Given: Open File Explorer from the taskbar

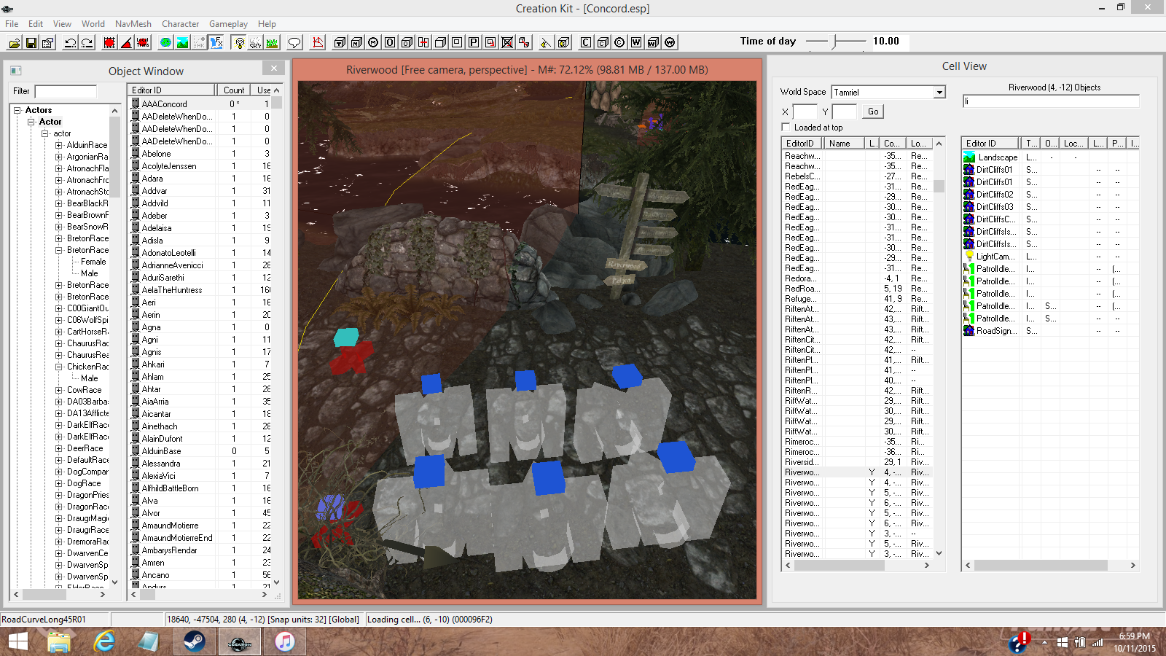Looking at the screenshot, I should pyautogui.click(x=59, y=642).
